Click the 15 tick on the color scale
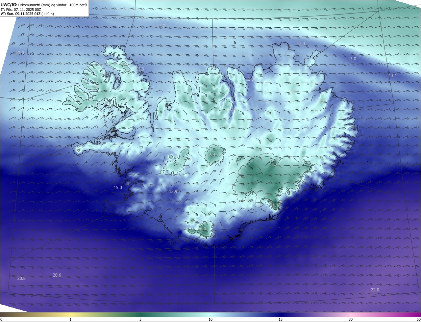 tap(281, 319)
